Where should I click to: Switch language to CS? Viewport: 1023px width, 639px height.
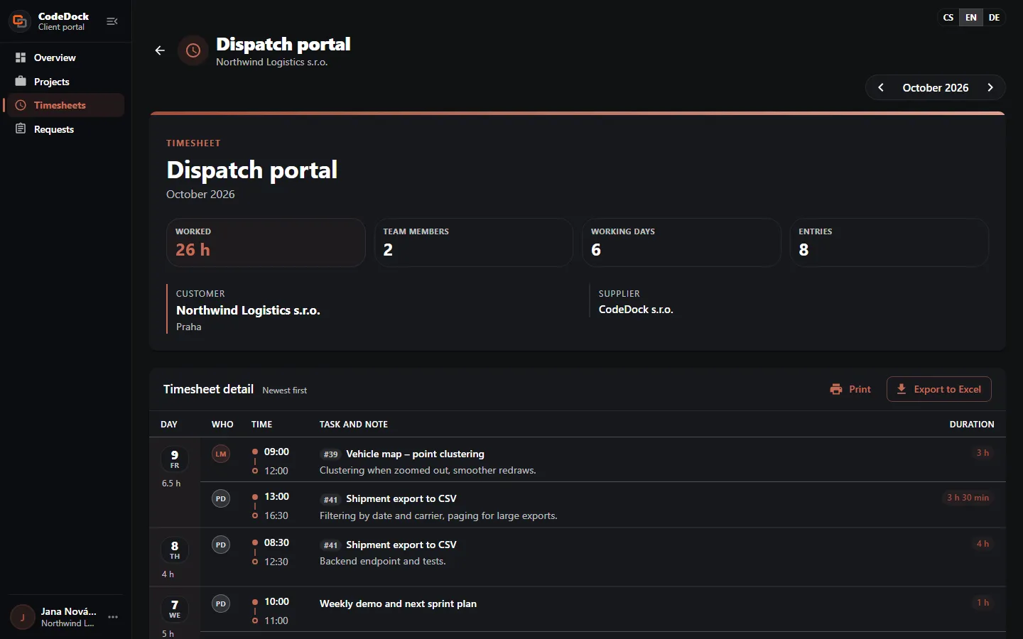pyautogui.click(x=948, y=18)
